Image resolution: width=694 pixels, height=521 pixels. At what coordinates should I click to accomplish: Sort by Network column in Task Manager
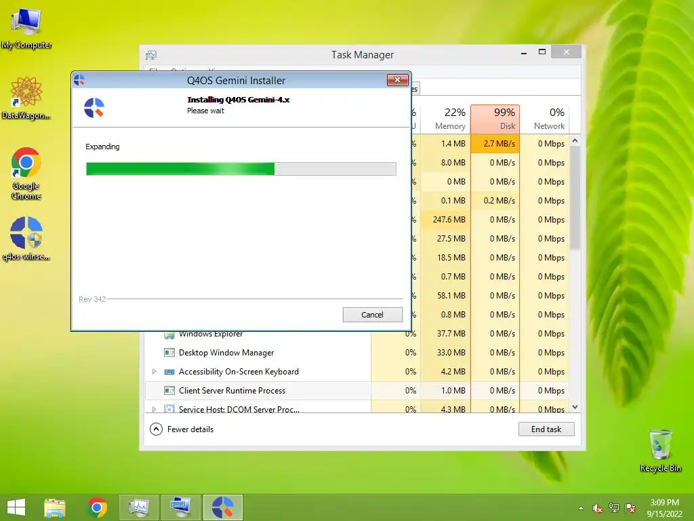pyautogui.click(x=544, y=119)
